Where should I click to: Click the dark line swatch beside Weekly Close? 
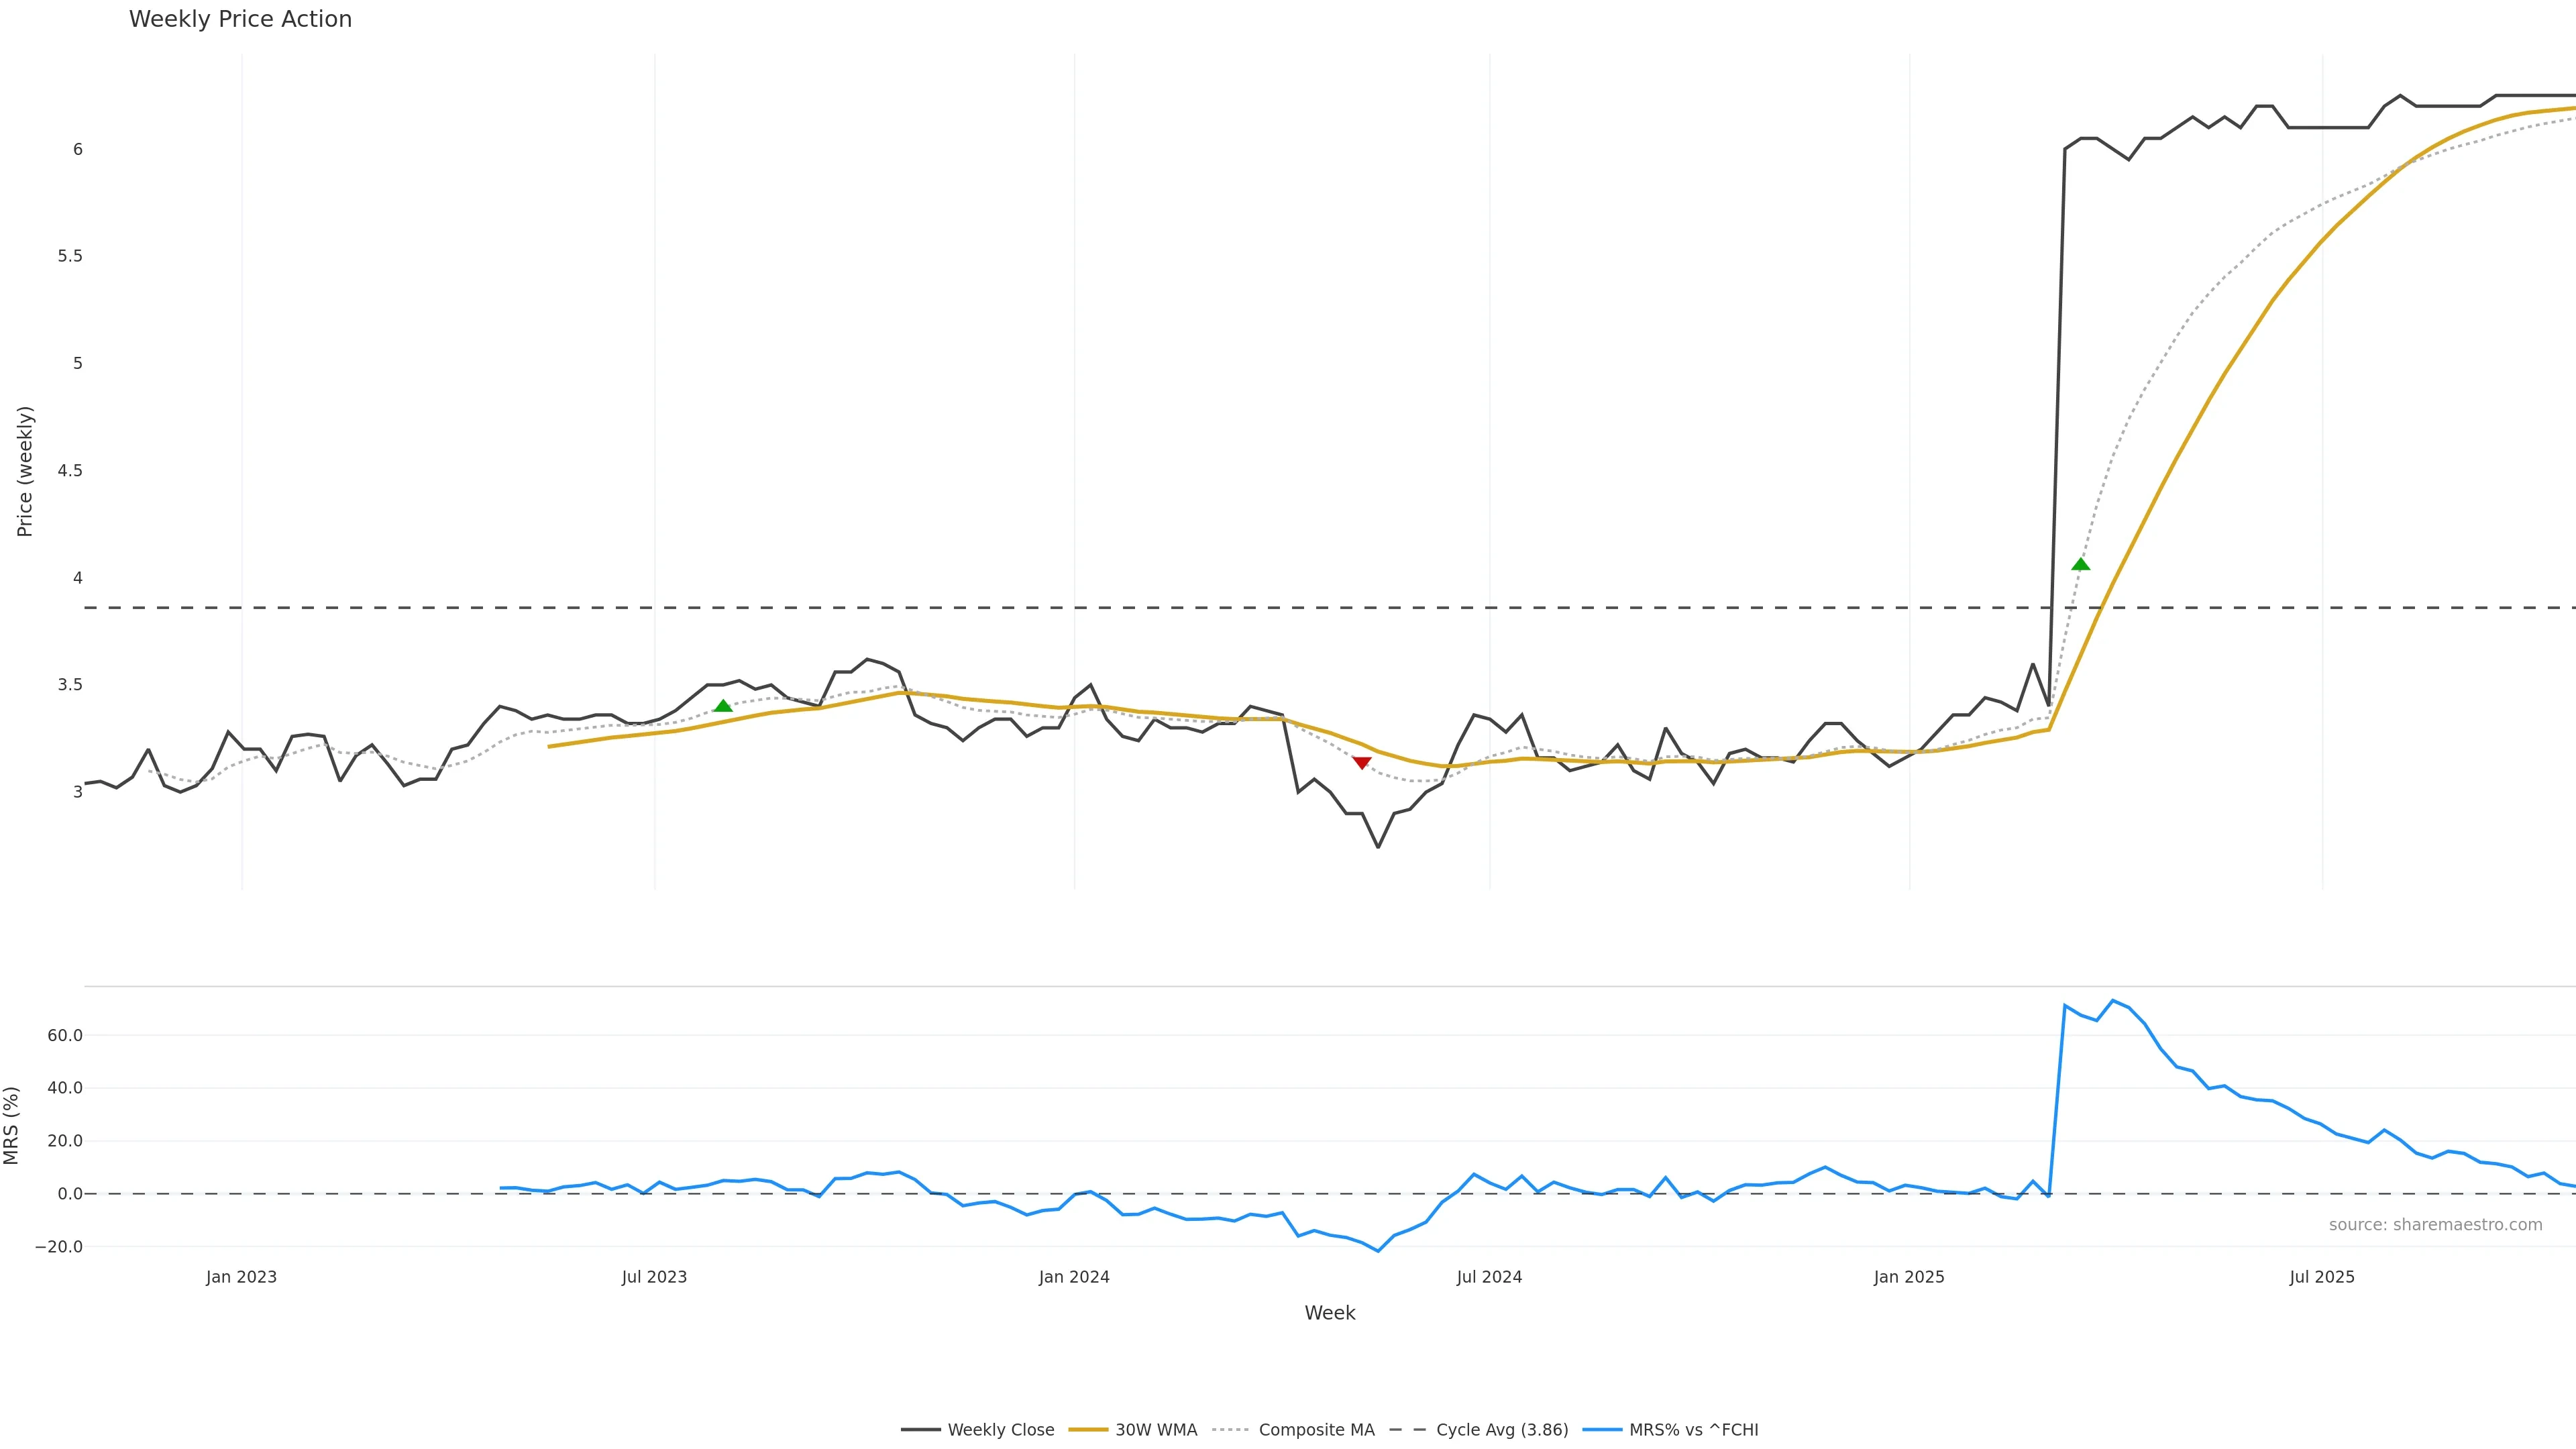coord(920,1430)
